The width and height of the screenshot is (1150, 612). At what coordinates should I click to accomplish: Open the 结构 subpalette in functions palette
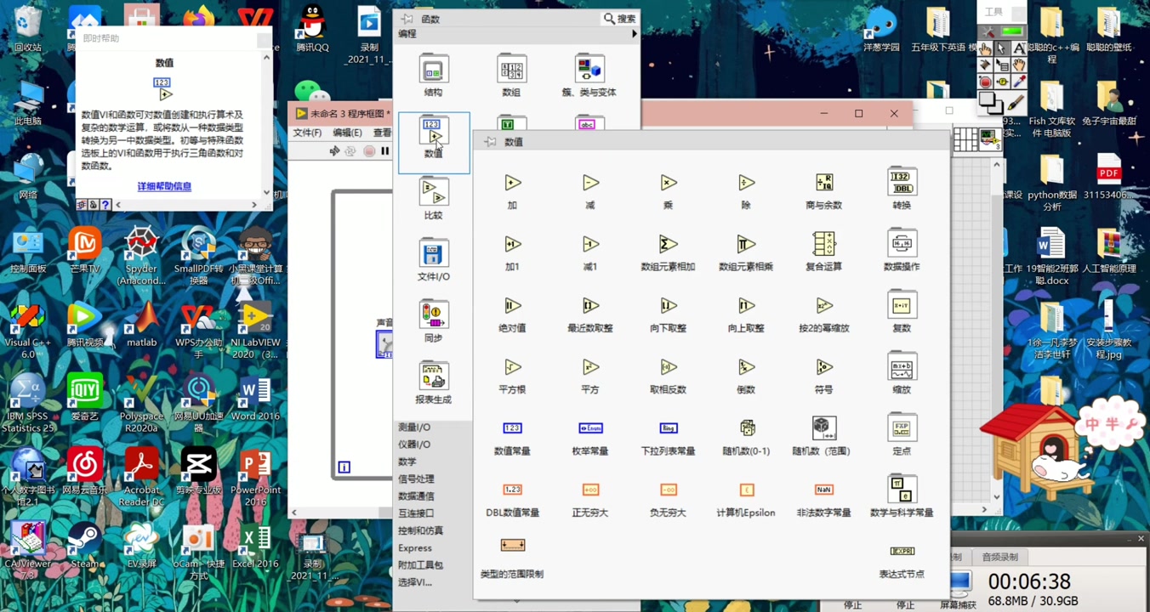(x=433, y=71)
